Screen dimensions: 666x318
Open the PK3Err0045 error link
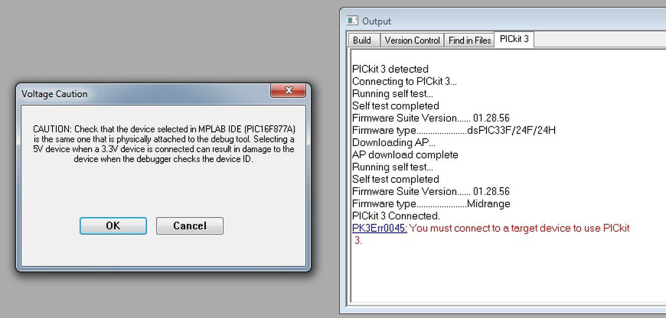(x=380, y=228)
